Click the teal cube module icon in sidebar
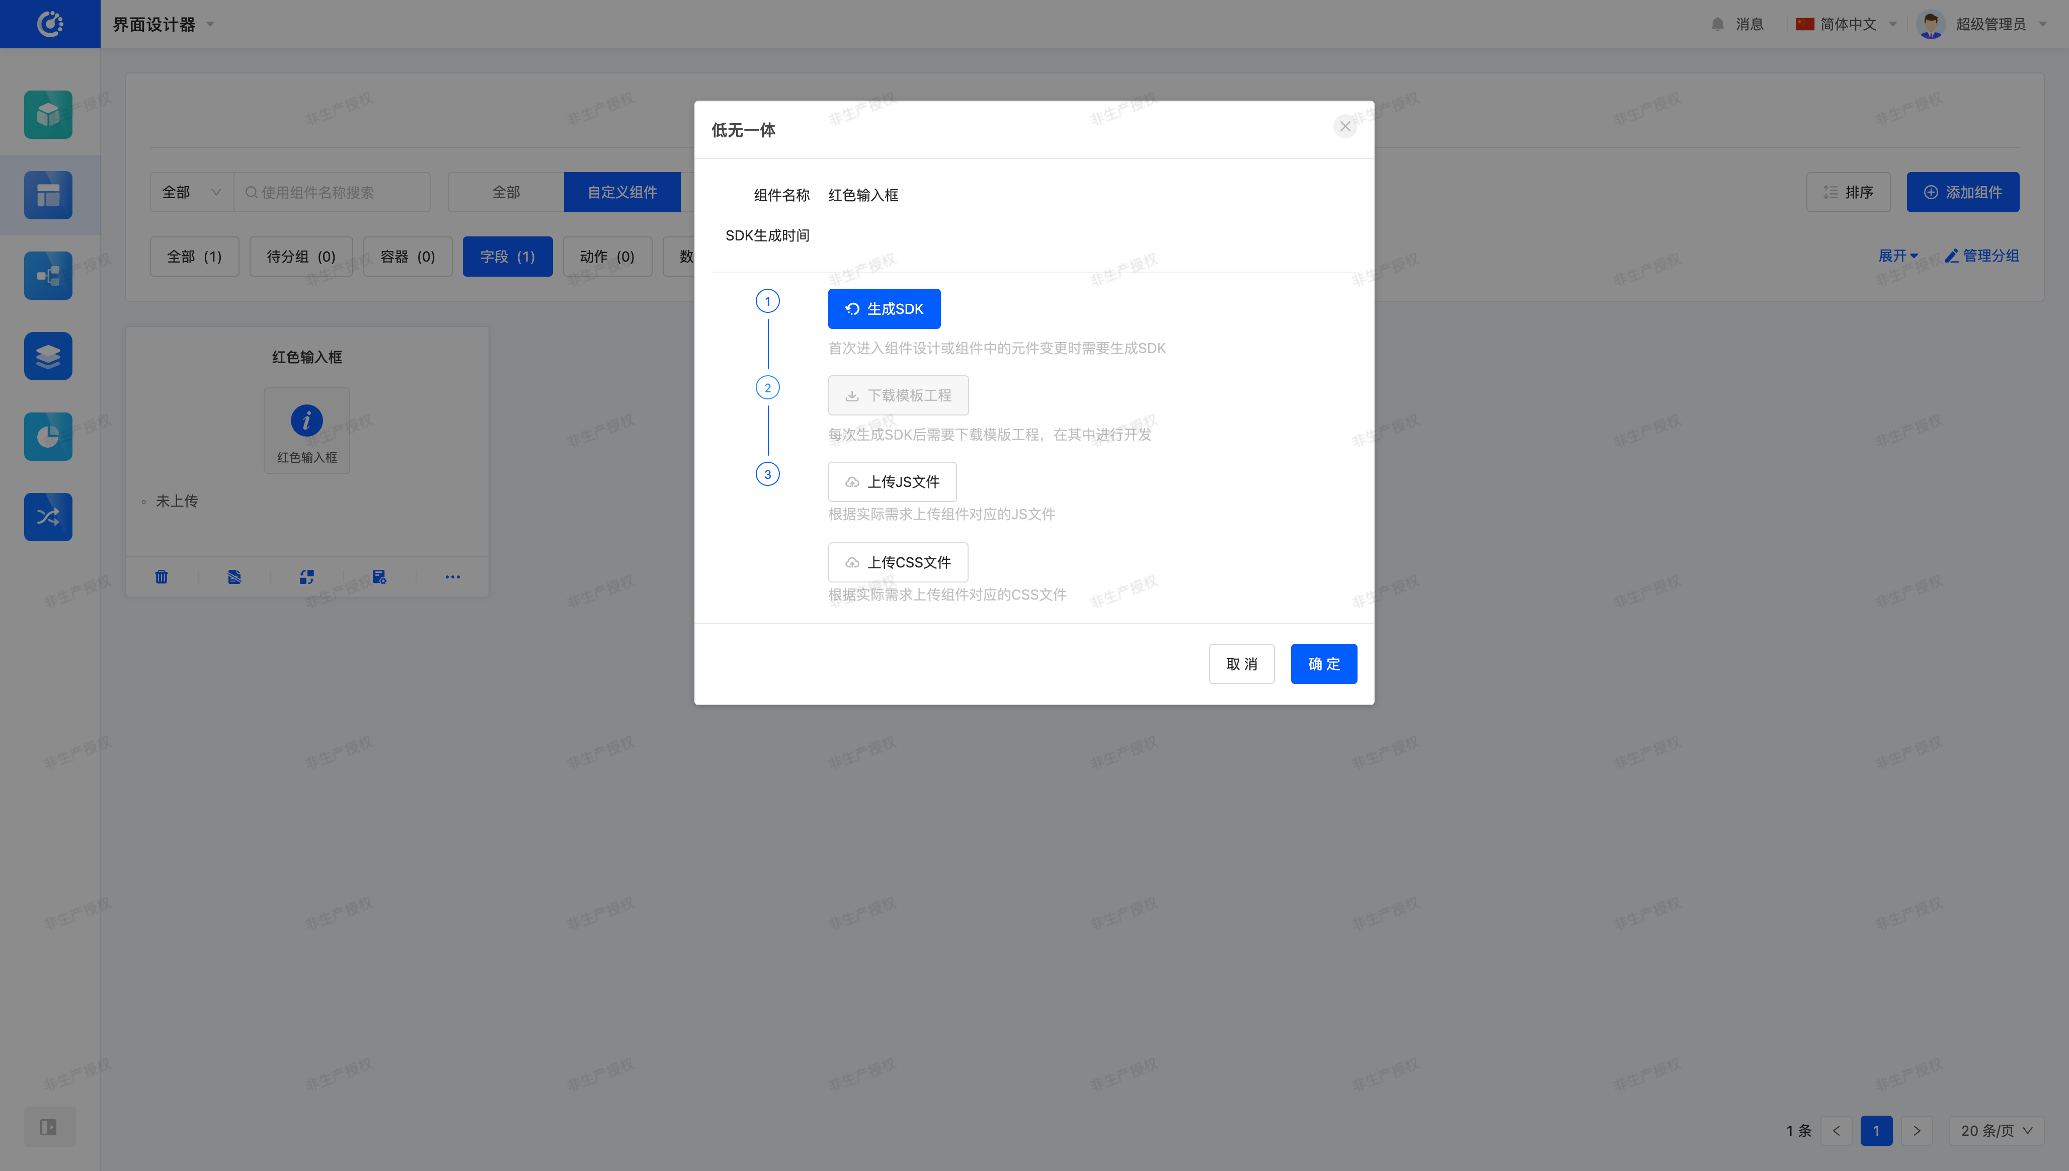Image resolution: width=2069 pixels, height=1171 pixels. 48,115
